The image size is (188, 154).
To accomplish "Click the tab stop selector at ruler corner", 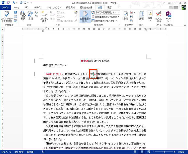I will (x=3, y=29).
